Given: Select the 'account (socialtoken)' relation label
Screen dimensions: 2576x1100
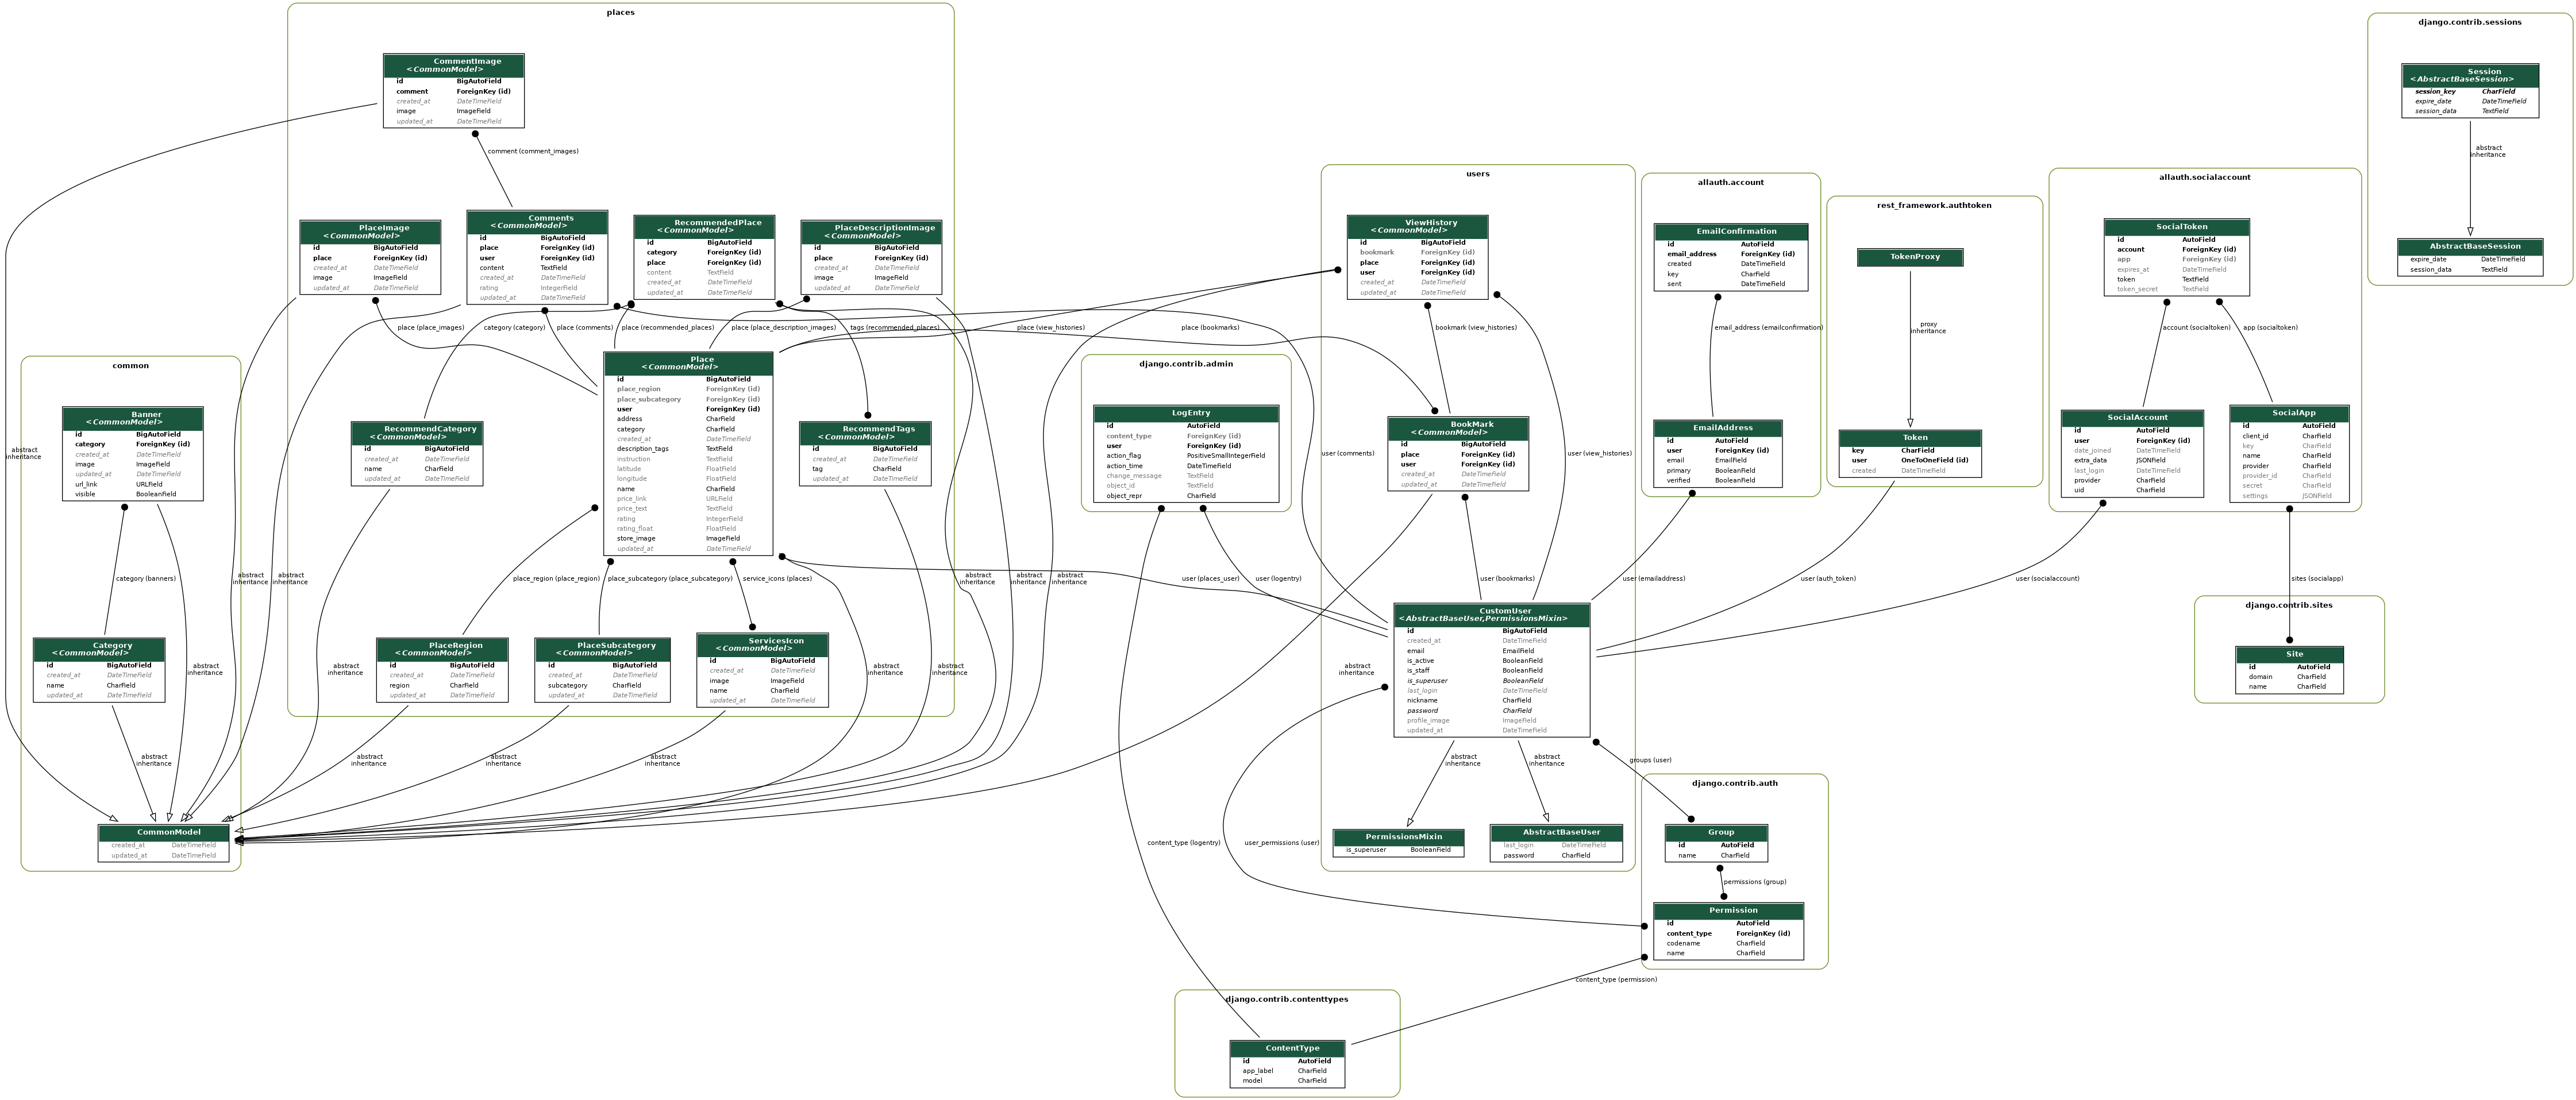Looking at the screenshot, I should pyautogui.click(x=2196, y=328).
